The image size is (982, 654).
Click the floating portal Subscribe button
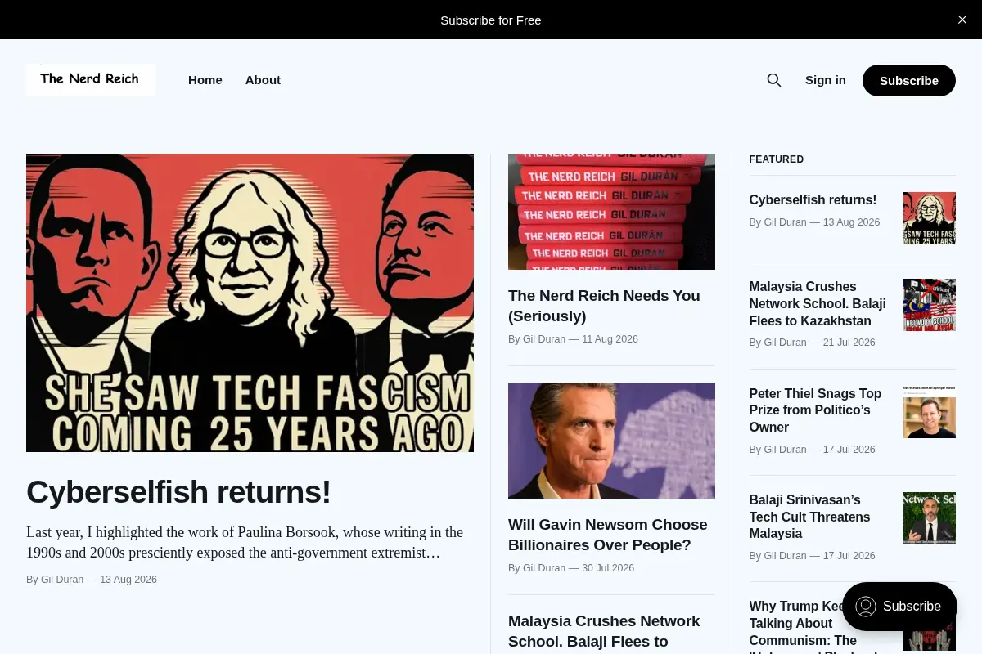click(x=899, y=607)
